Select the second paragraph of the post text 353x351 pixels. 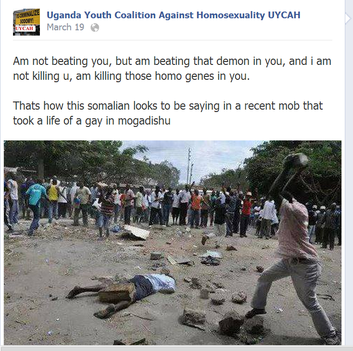[x=168, y=113]
